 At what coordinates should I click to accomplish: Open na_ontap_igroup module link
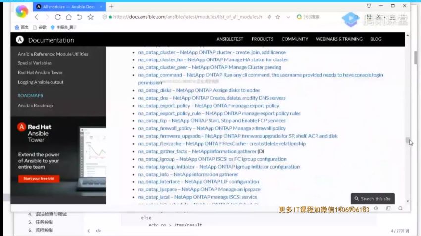(x=212, y=159)
